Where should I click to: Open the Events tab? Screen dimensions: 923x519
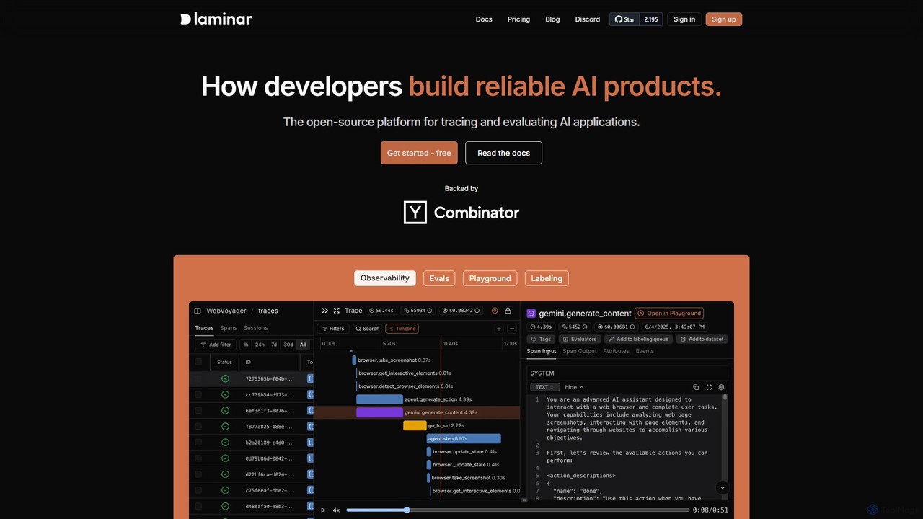(x=645, y=351)
